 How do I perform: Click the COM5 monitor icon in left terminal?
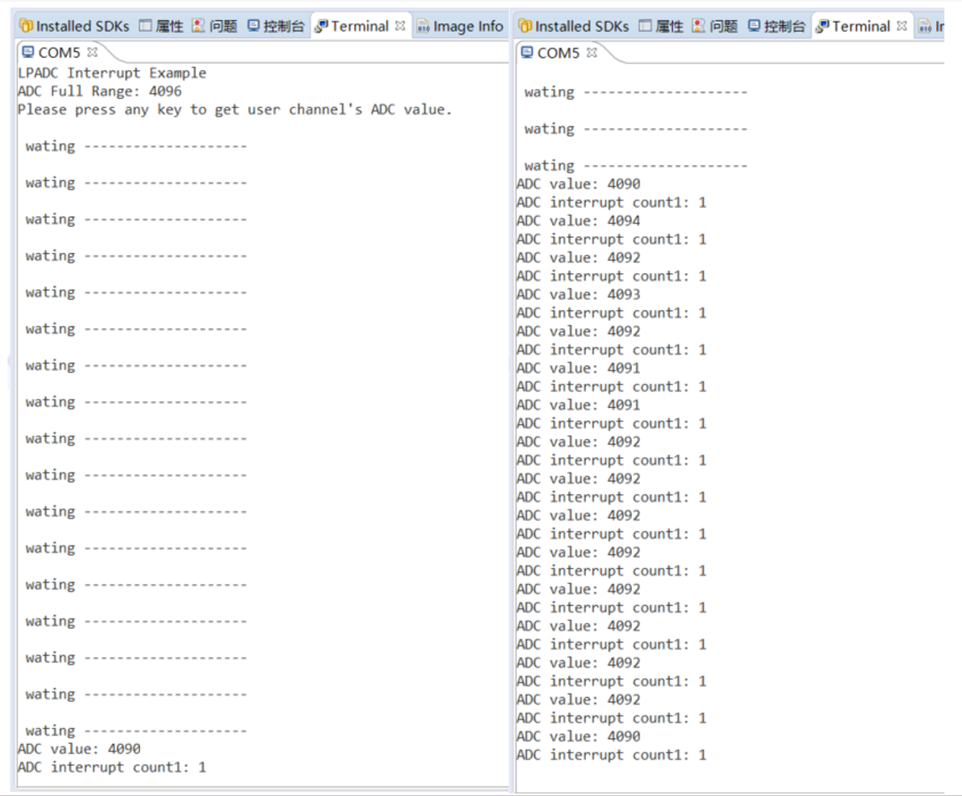tap(27, 53)
